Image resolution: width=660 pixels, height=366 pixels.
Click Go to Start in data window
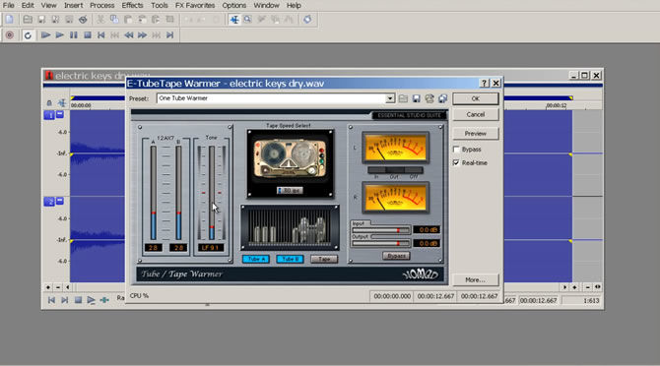51,300
